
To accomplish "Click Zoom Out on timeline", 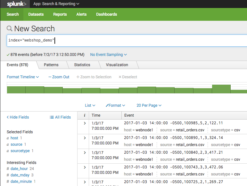I will [59, 77].
